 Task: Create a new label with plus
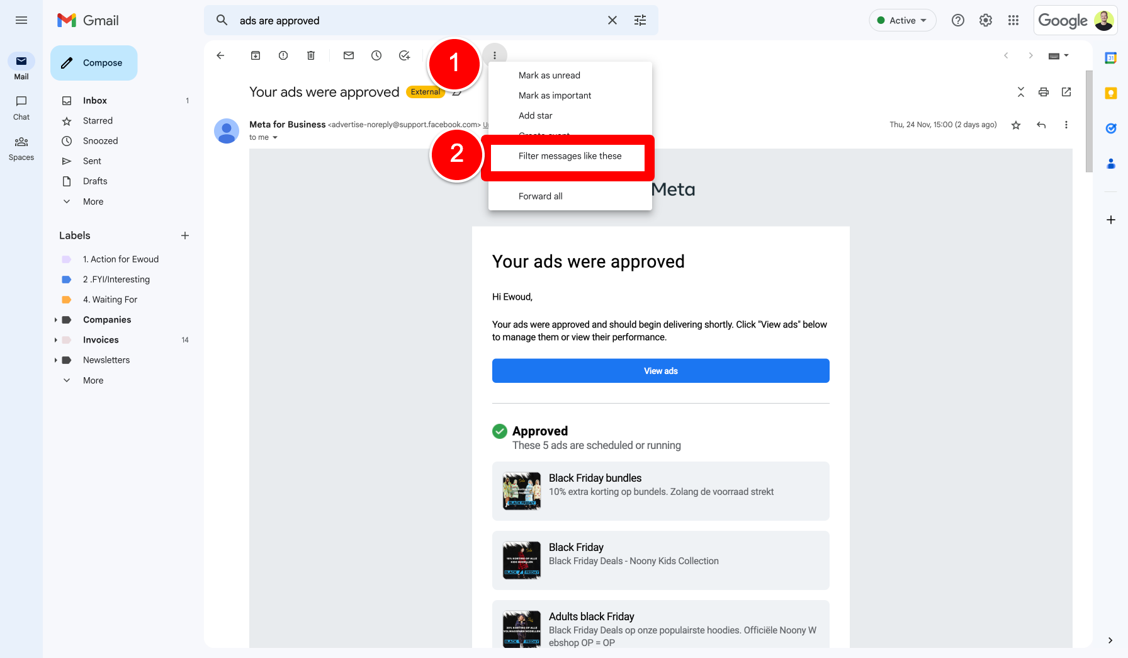(x=185, y=235)
